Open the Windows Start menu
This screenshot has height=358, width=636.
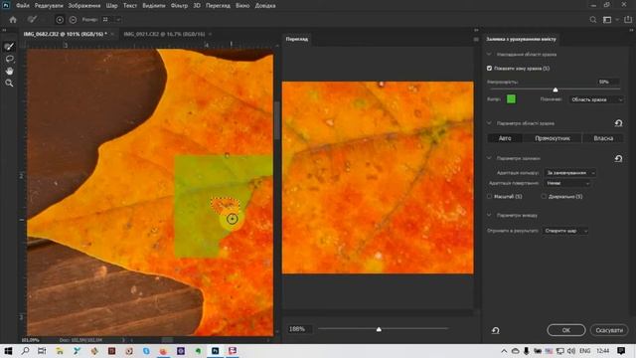pyautogui.click(x=8, y=351)
